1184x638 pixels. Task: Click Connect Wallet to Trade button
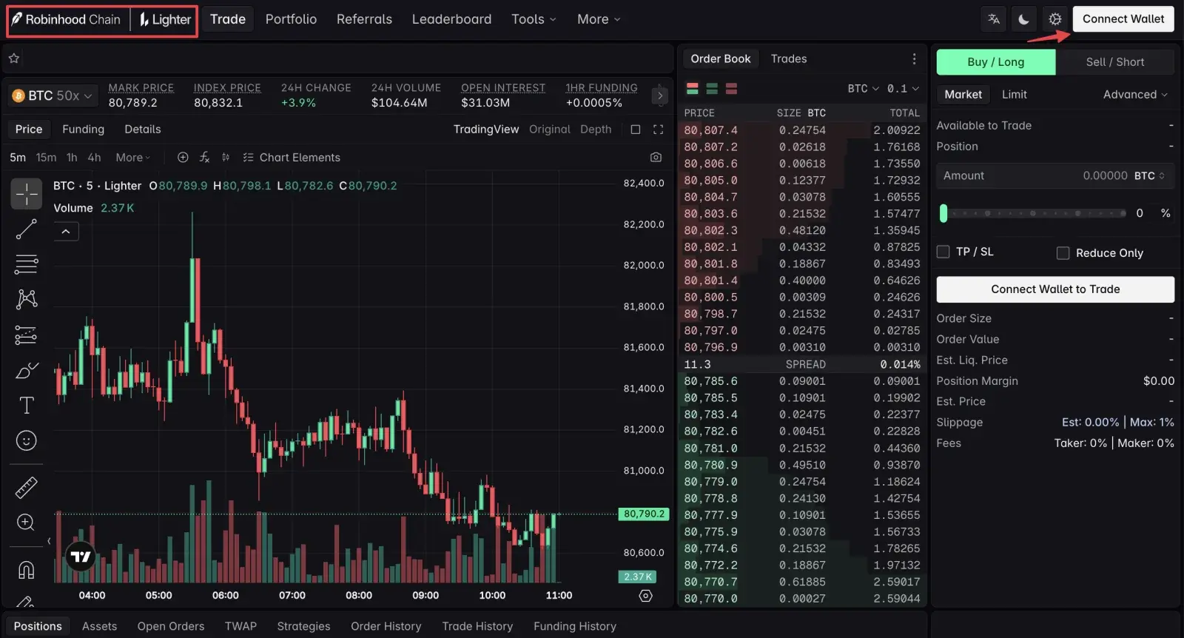pyautogui.click(x=1055, y=289)
